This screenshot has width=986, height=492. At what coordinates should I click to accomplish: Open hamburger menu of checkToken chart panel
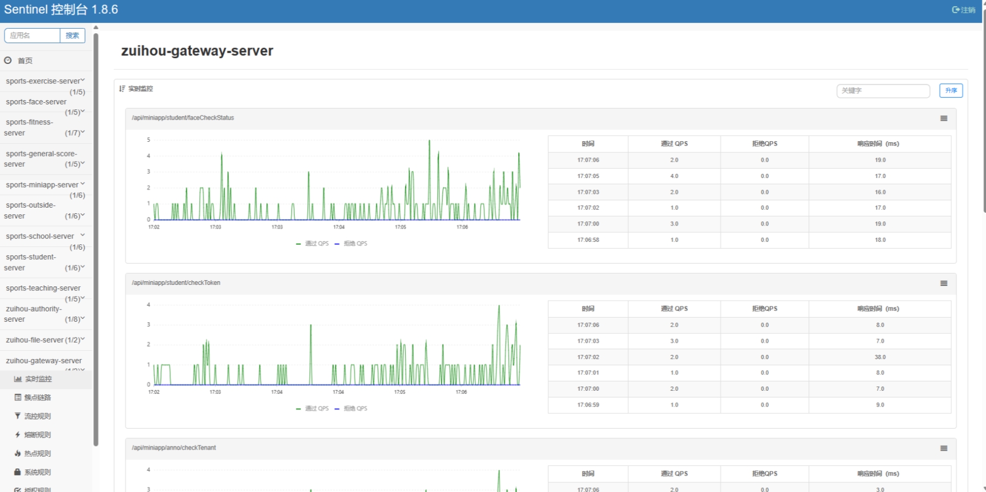(944, 283)
